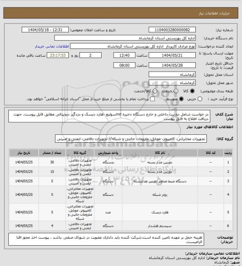The width and height of the screenshot is (242, 266).
Task: Click the response deadline date 1404/05/21
Action: coord(172,55)
